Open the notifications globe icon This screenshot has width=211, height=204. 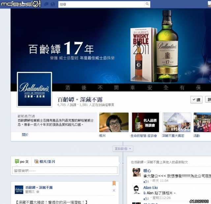click(x=53, y=4)
